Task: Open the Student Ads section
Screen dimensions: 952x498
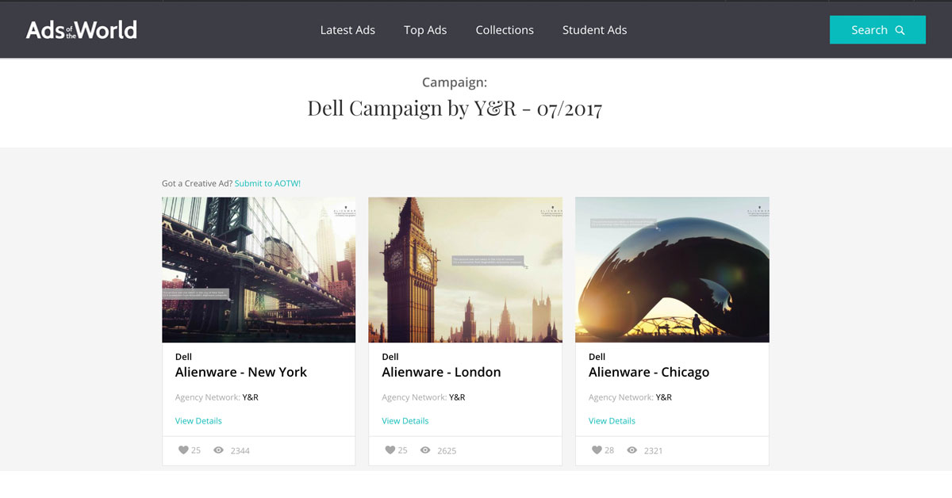Action: (594, 30)
